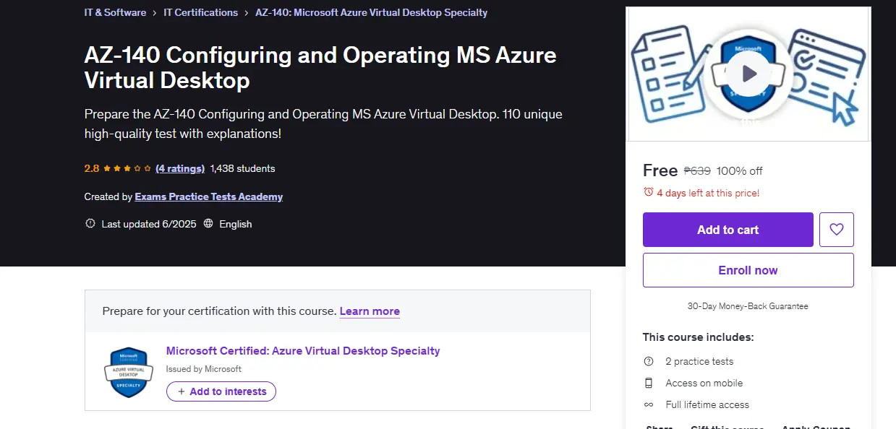The height and width of the screenshot is (429, 896).
Task: Click 30-Day Money-Back Guarantee text
Action: coord(748,306)
